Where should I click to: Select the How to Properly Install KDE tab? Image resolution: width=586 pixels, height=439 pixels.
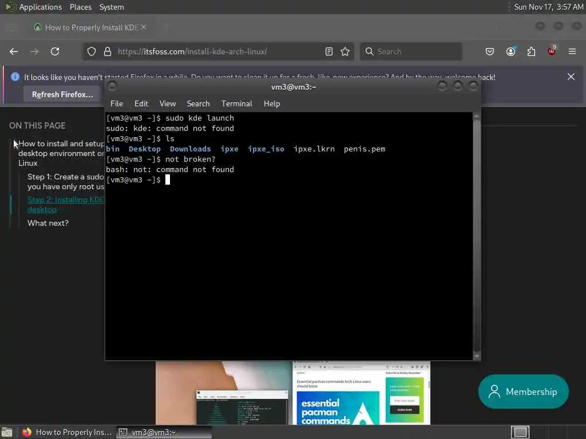(90, 27)
